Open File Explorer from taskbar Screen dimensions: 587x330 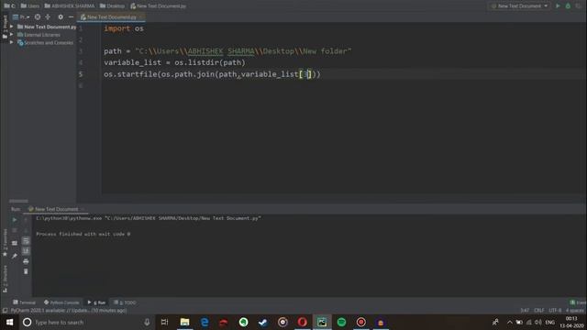(x=184, y=322)
